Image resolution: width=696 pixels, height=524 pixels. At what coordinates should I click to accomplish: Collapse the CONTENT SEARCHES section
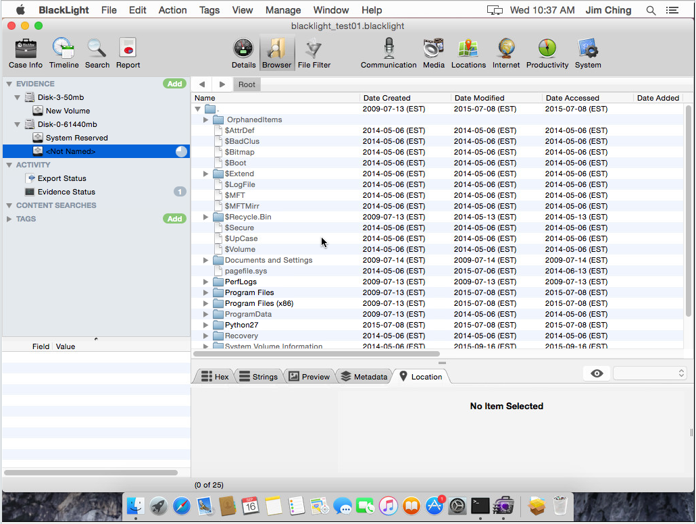pyautogui.click(x=9, y=205)
